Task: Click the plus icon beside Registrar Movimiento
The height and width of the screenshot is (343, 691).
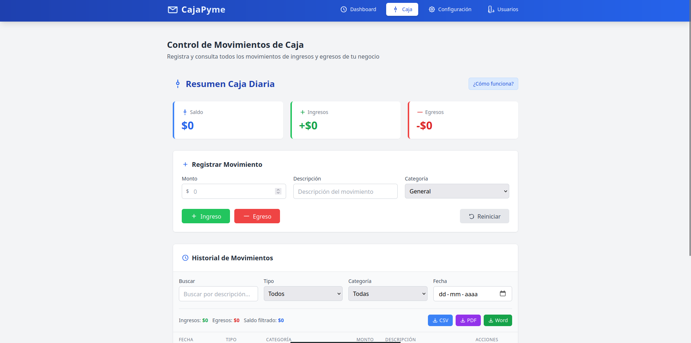Action: (x=185, y=164)
